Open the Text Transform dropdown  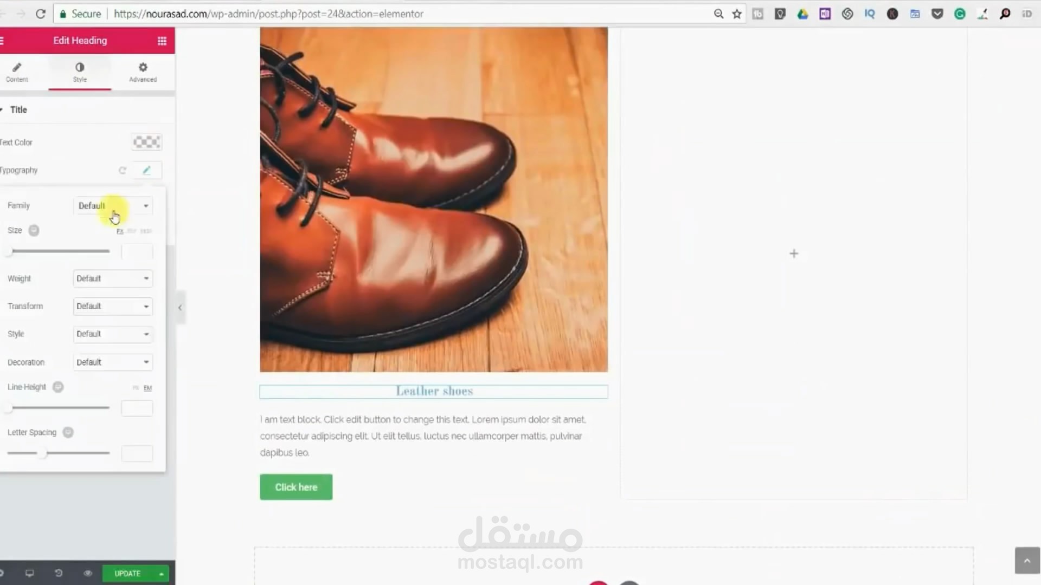[112, 306]
